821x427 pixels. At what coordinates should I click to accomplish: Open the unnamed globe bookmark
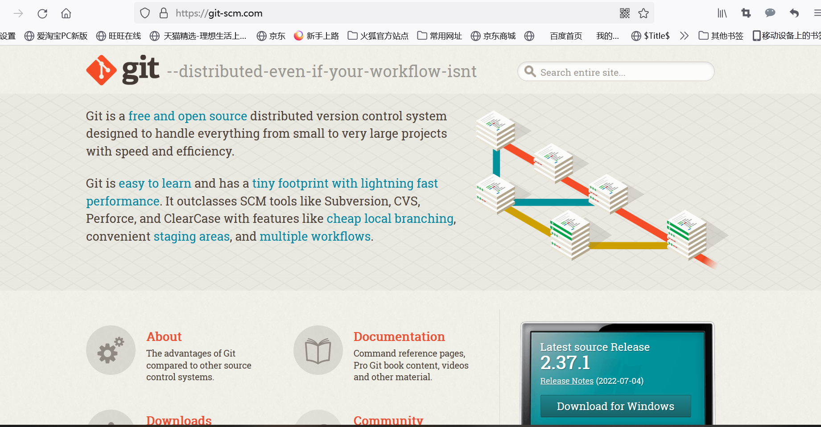[529, 36]
